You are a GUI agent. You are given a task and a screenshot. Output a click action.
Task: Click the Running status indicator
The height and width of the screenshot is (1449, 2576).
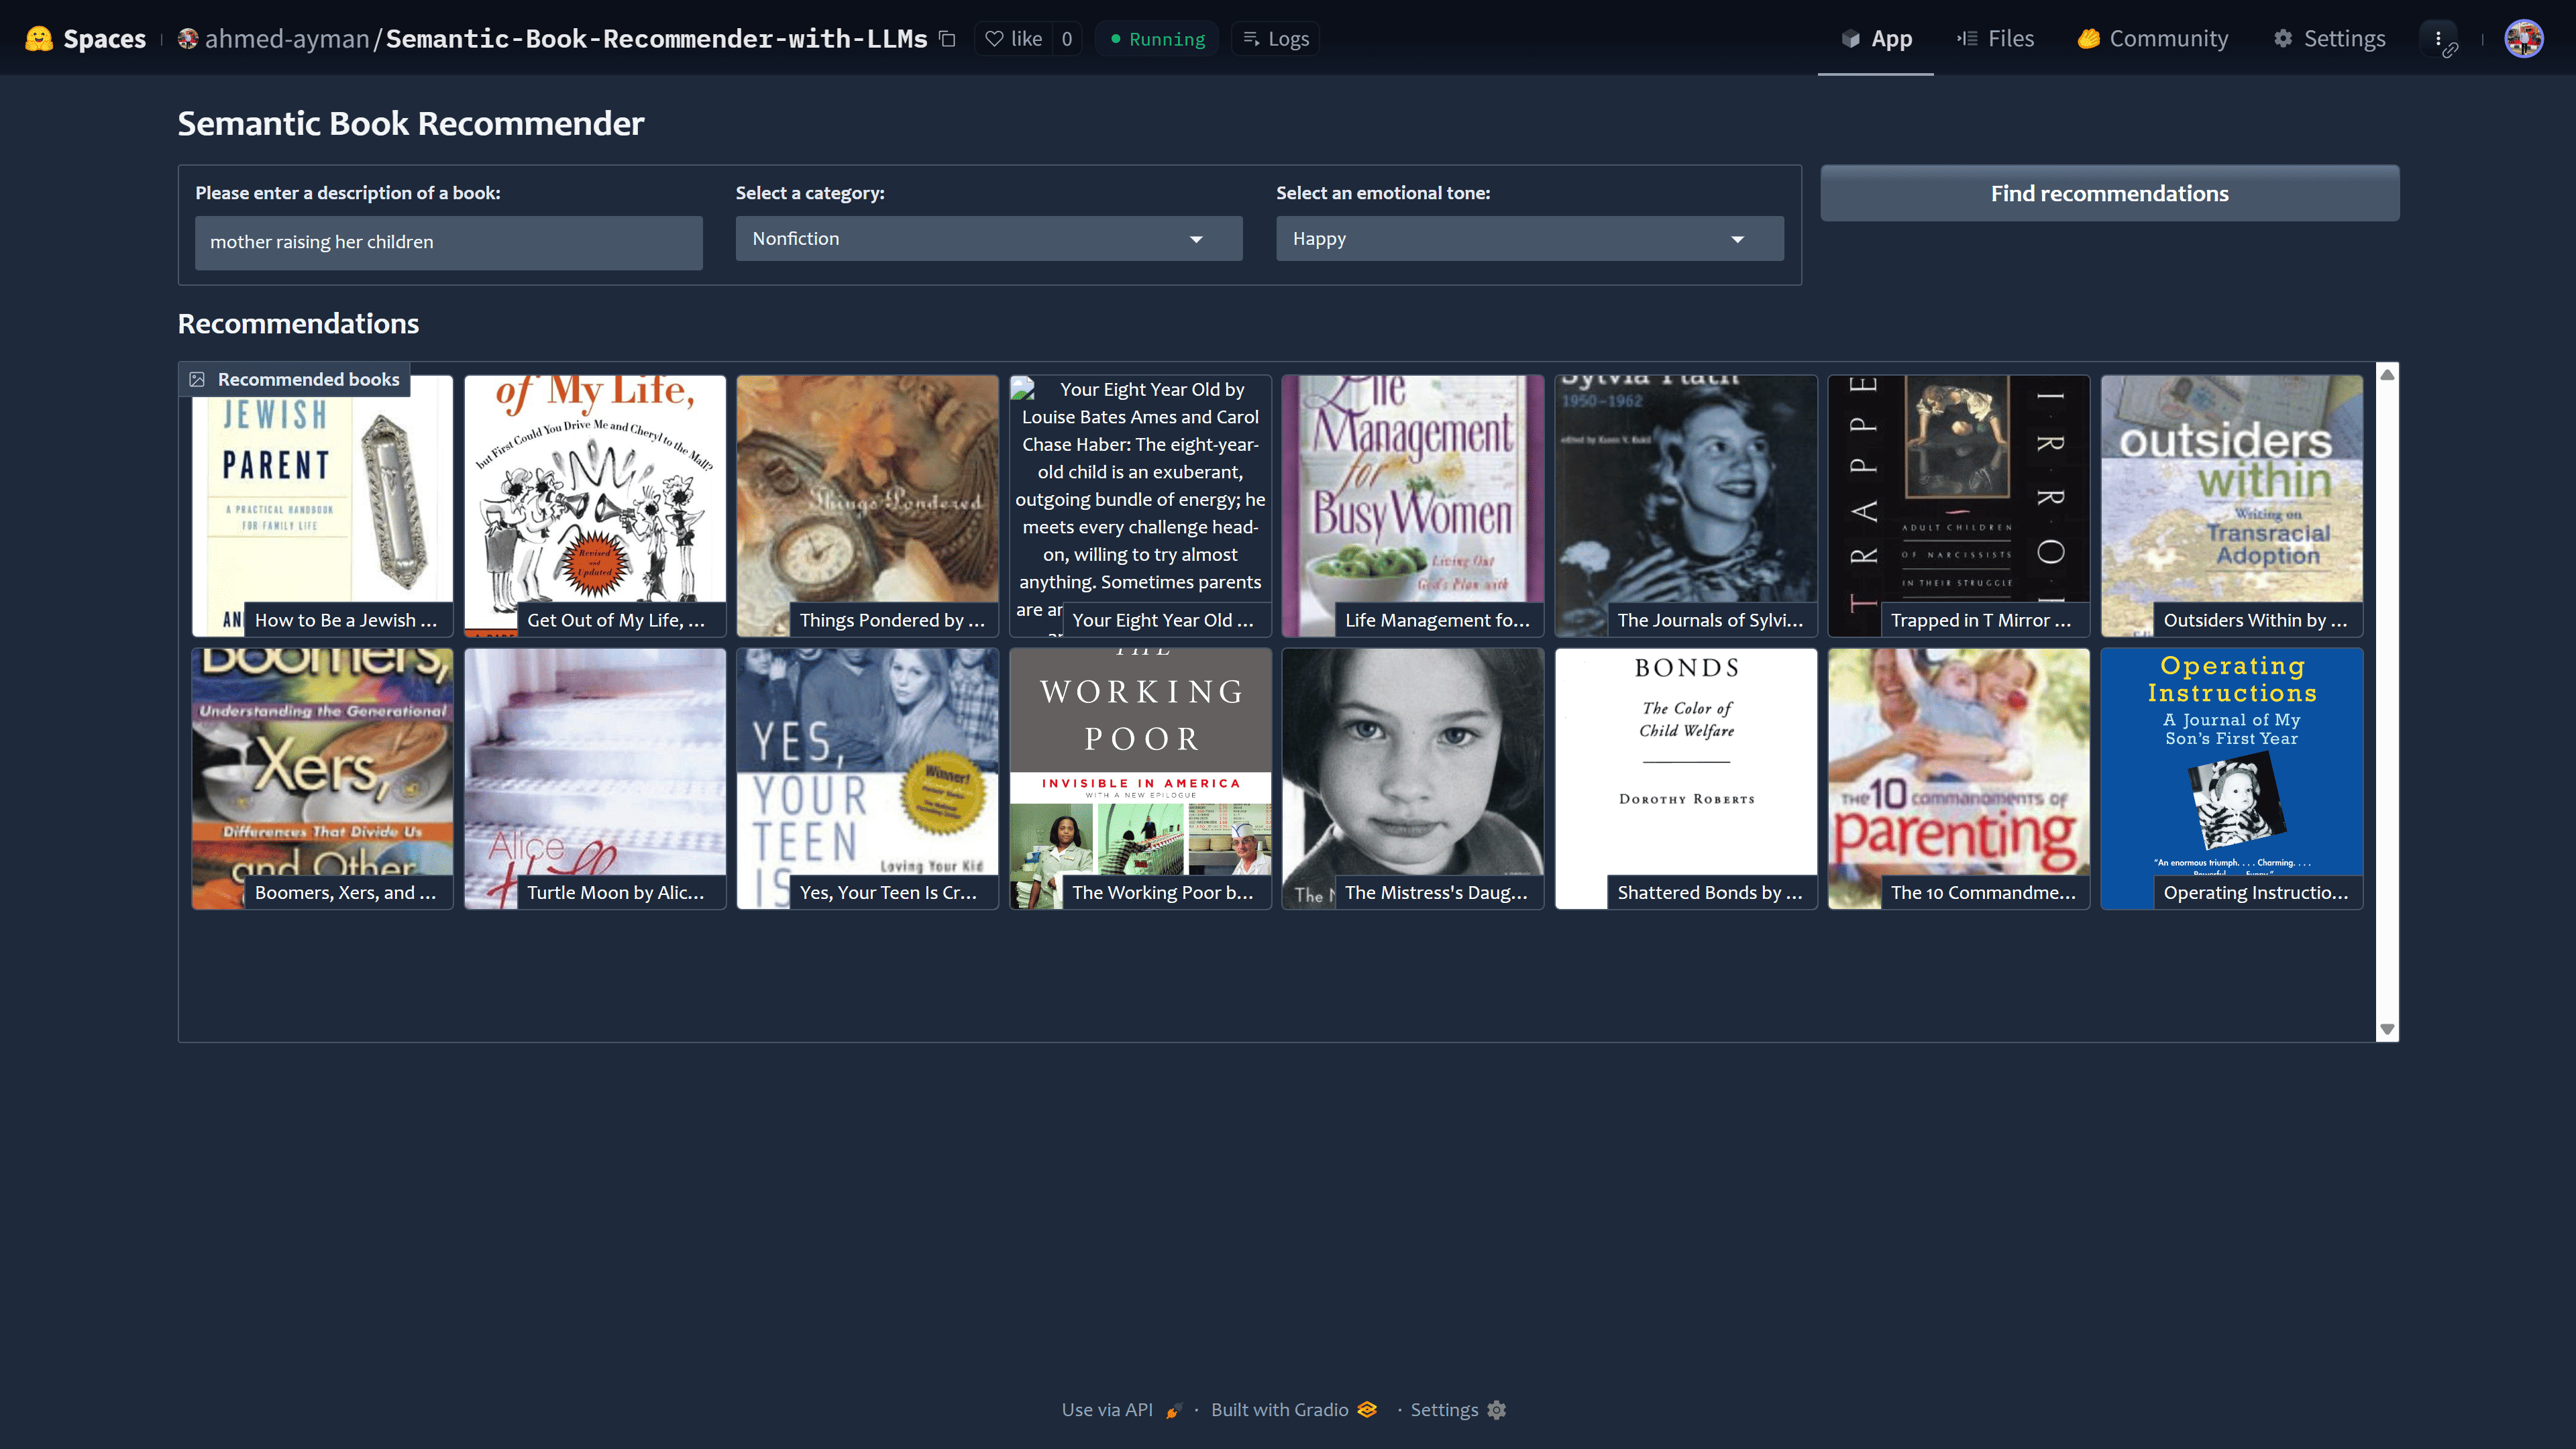pos(1157,39)
